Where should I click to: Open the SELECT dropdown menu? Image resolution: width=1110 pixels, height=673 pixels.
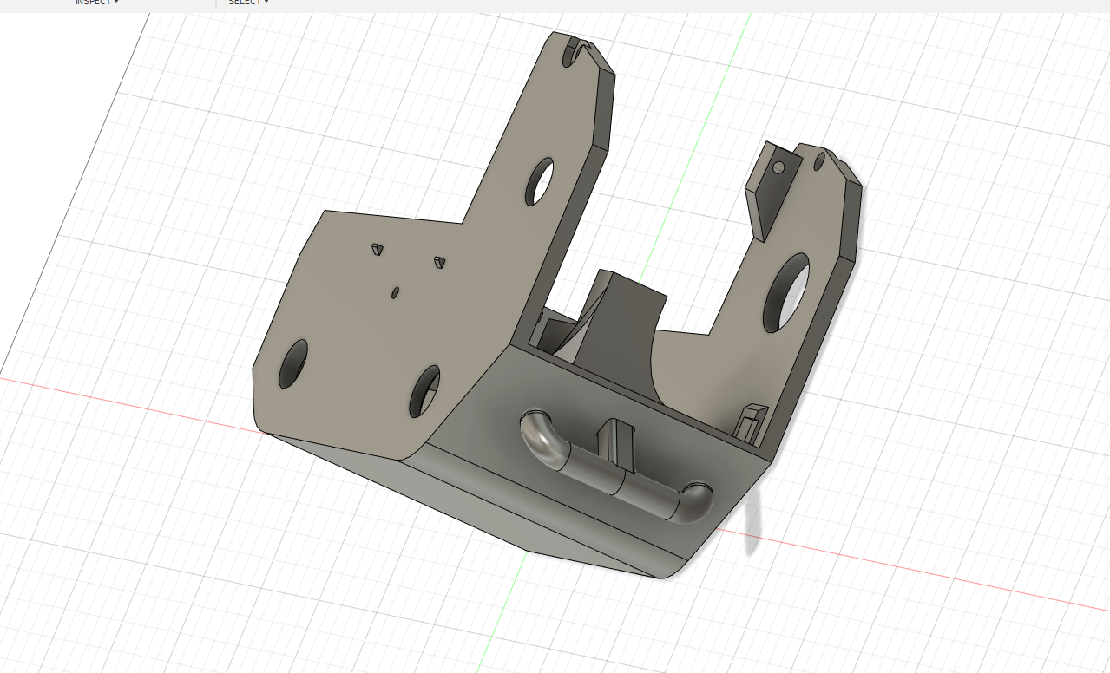point(248,3)
